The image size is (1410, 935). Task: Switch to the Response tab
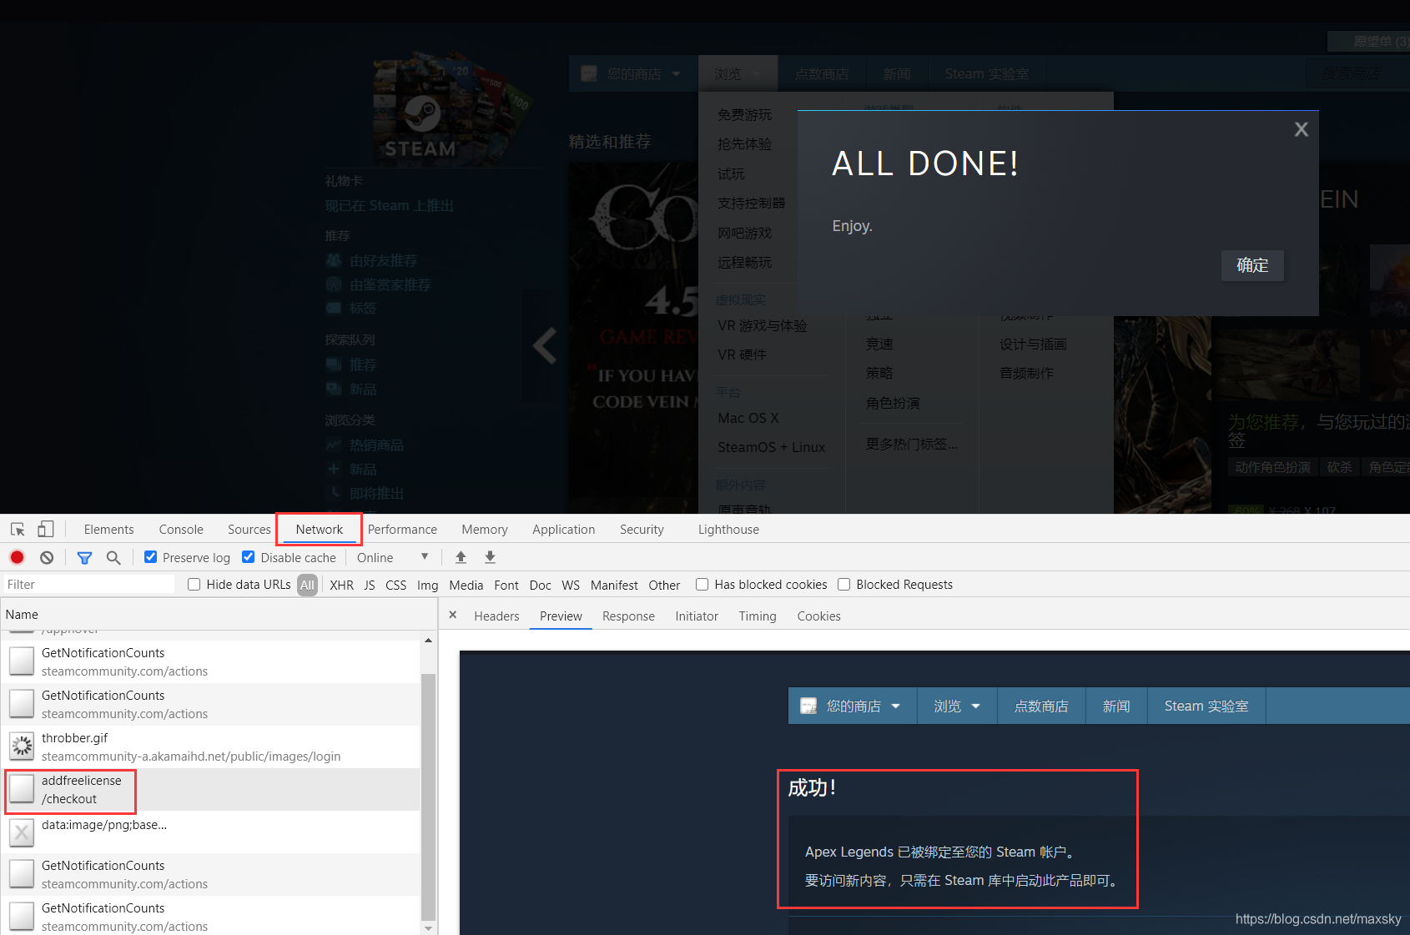click(628, 616)
